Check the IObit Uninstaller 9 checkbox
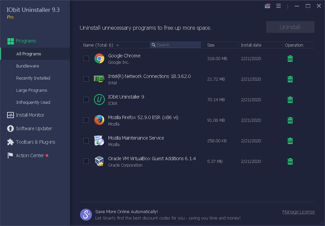Image resolution: width=325 pixels, height=226 pixels. [x=86, y=100]
